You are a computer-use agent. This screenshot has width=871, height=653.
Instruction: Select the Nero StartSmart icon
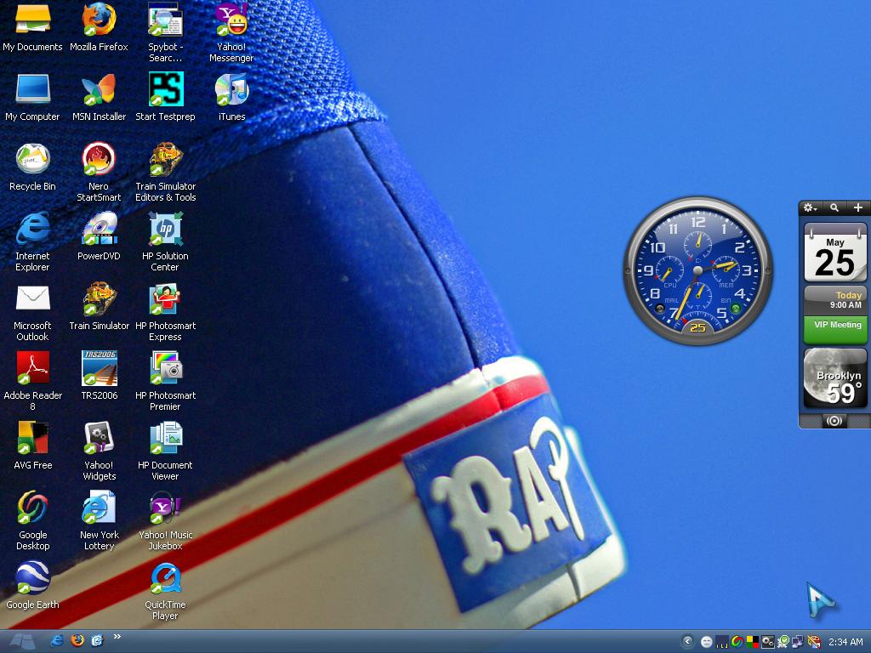(x=99, y=172)
